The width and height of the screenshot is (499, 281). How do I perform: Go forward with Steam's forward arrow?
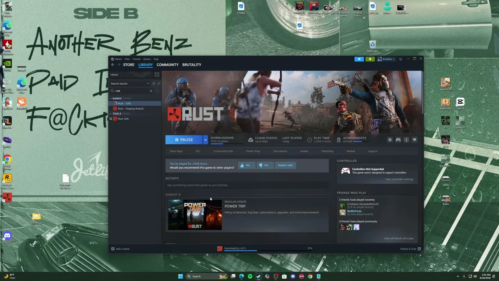click(x=119, y=65)
